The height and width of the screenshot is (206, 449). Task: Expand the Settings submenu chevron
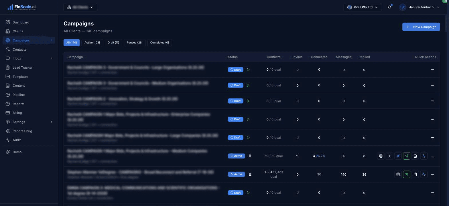tap(52, 122)
